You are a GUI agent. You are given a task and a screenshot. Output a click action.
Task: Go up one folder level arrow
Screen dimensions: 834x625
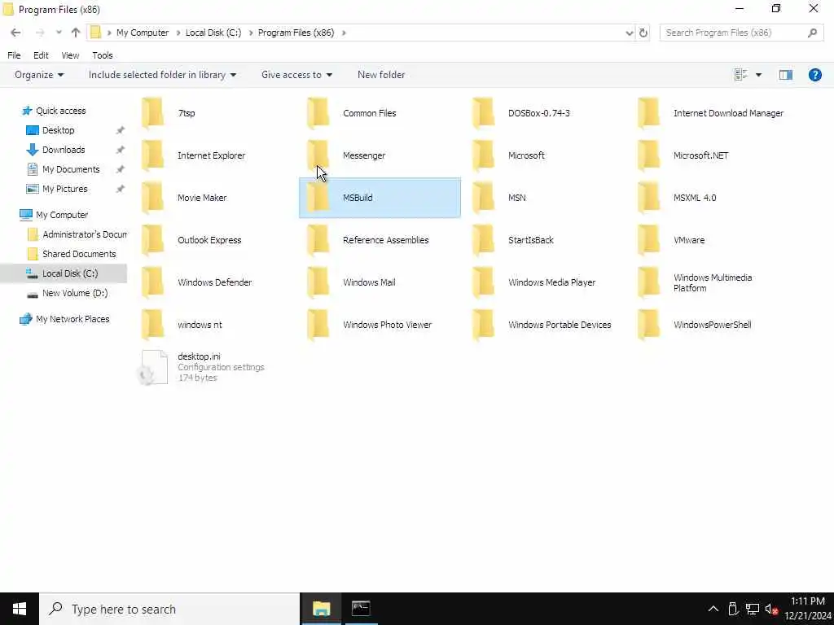(x=76, y=33)
